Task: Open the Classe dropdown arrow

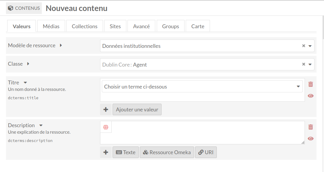Action: pyautogui.click(x=310, y=64)
